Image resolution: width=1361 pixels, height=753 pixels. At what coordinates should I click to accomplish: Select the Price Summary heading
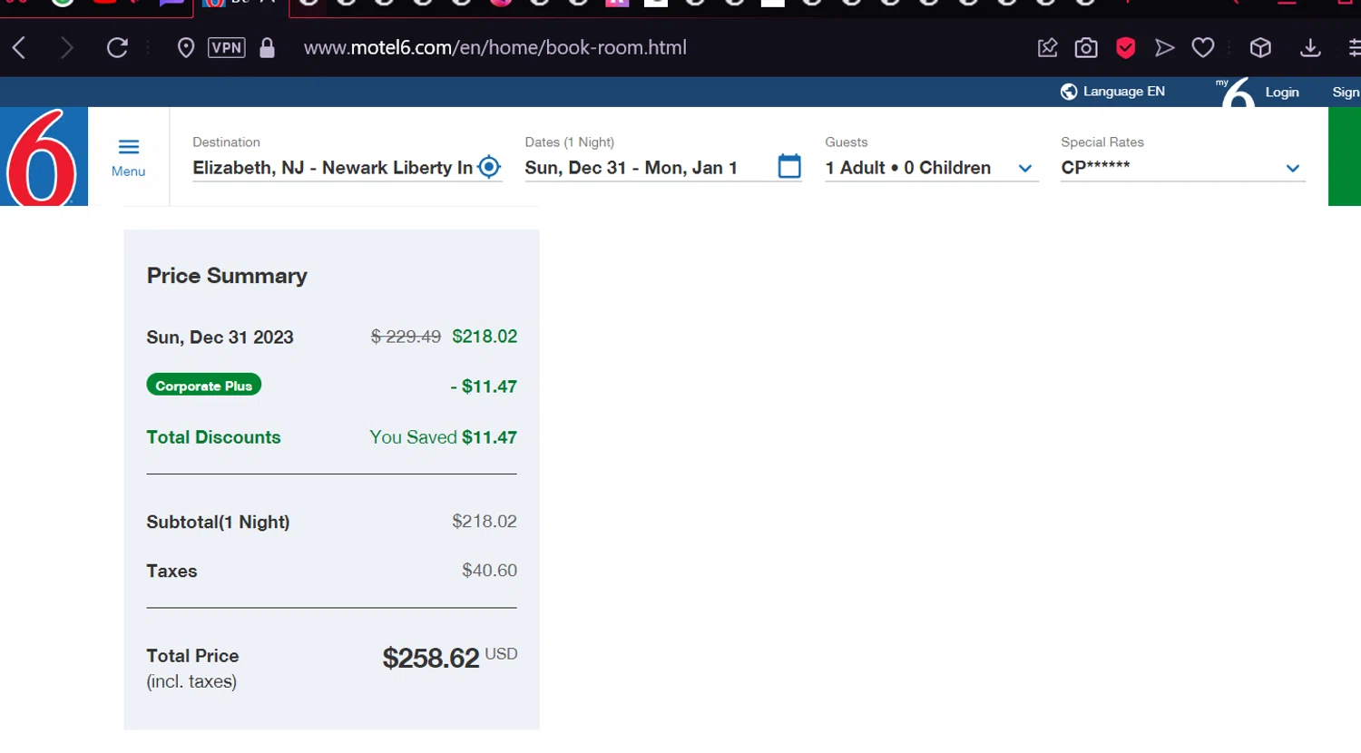227,276
